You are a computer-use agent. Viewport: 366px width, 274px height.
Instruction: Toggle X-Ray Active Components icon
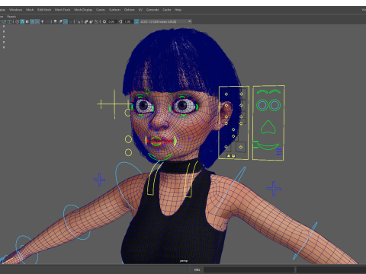(x=91, y=21)
